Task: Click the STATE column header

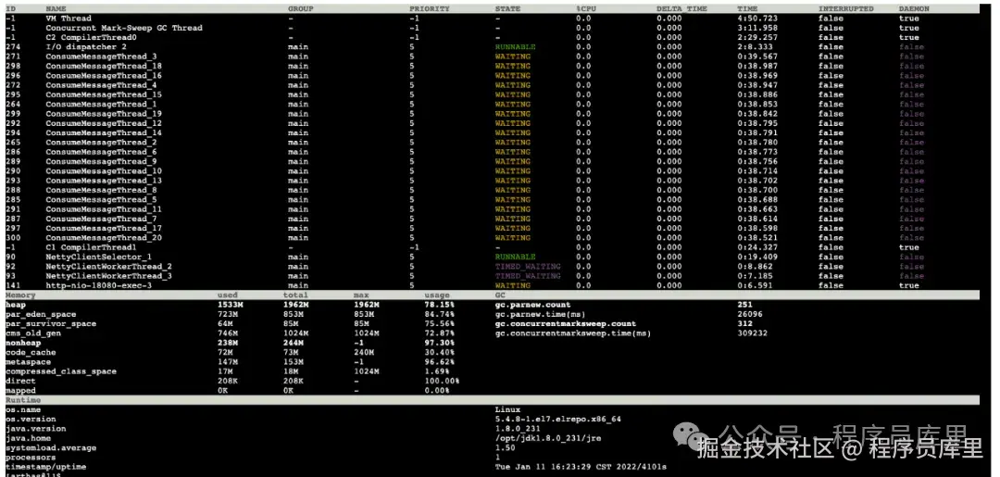Action: click(x=507, y=9)
